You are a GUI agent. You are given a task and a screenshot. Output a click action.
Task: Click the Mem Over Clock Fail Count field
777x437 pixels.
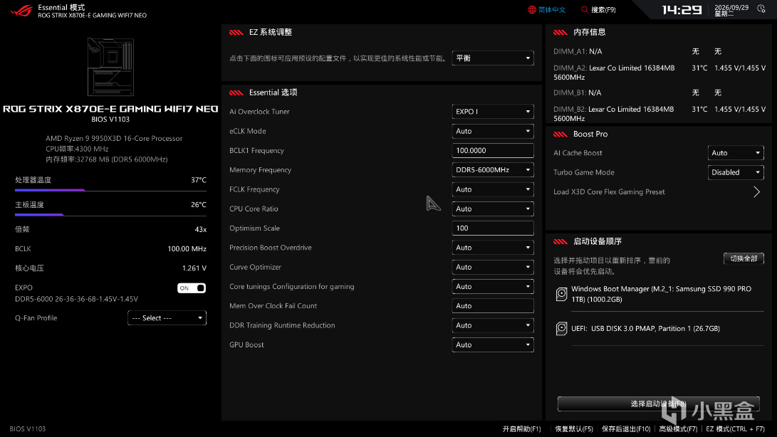(493, 306)
